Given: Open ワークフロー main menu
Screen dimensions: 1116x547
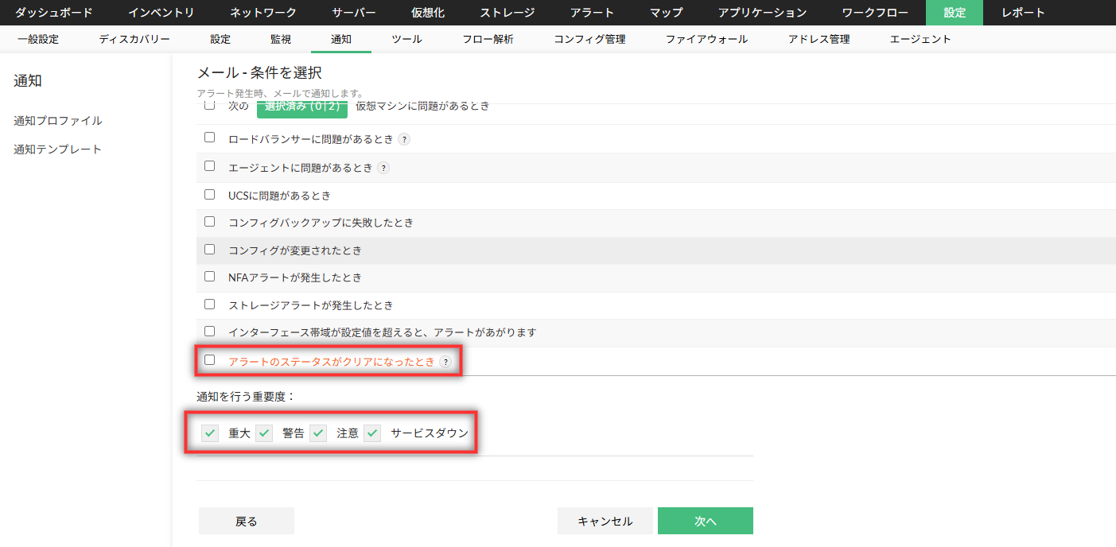Looking at the screenshot, I should click(875, 13).
